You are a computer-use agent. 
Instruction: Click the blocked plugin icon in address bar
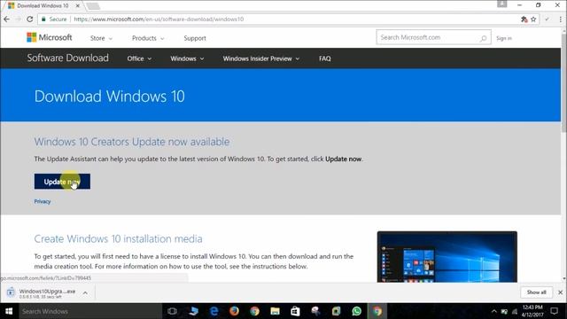524,19
